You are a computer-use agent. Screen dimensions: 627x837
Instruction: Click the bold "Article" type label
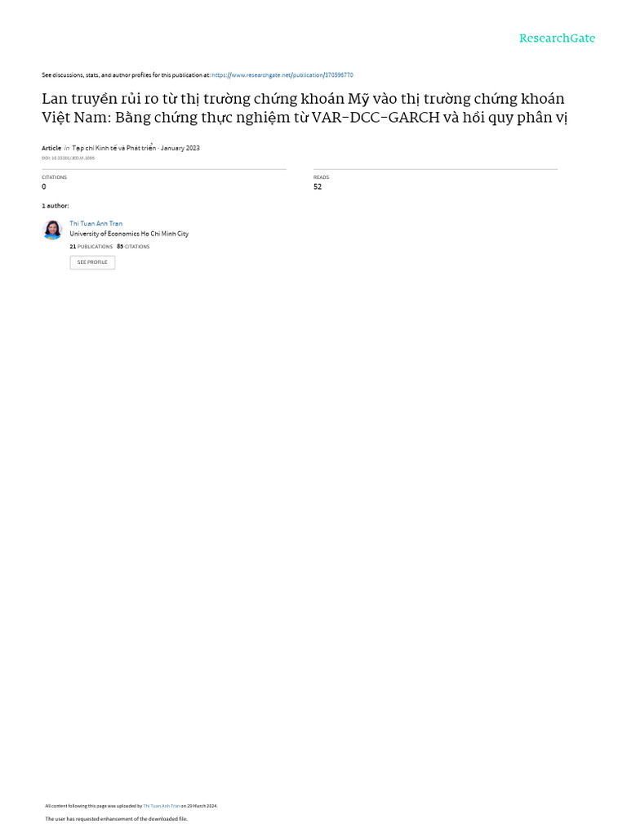51,149
